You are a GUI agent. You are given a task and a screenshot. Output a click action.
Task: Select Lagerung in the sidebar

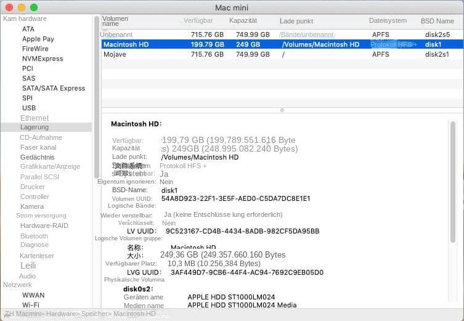coord(35,127)
